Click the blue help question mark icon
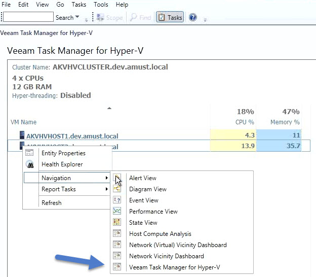The height and width of the screenshot is (277, 316). pyautogui.click(x=192, y=17)
